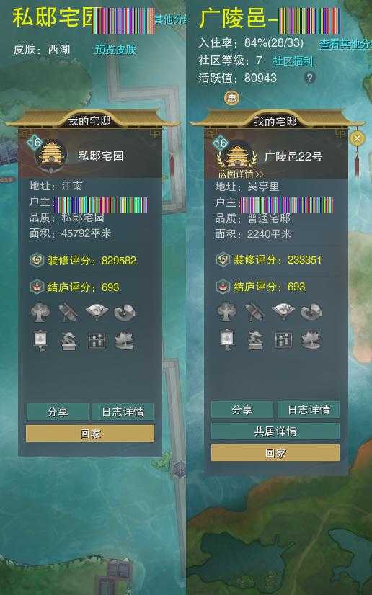Open the question mark help next to 活跃值
This screenshot has height=595, width=372.
[x=310, y=78]
